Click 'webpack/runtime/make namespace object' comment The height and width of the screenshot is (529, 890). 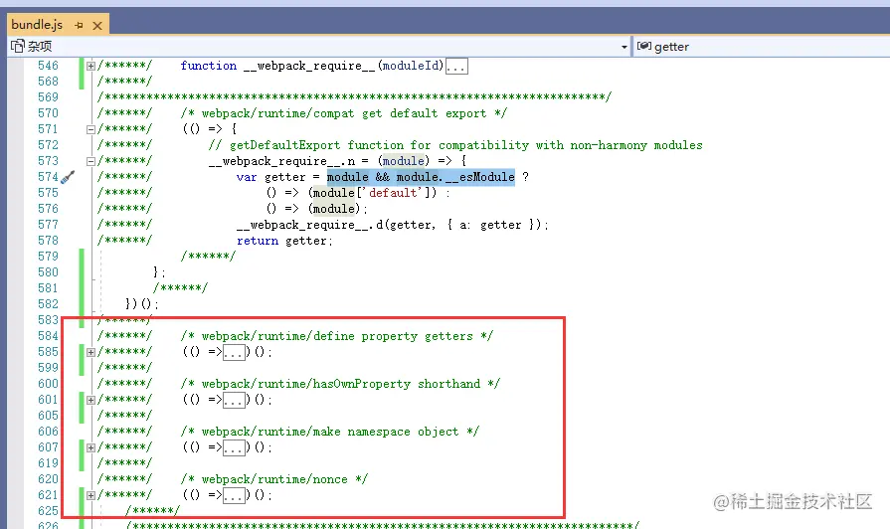tap(330, 432)
